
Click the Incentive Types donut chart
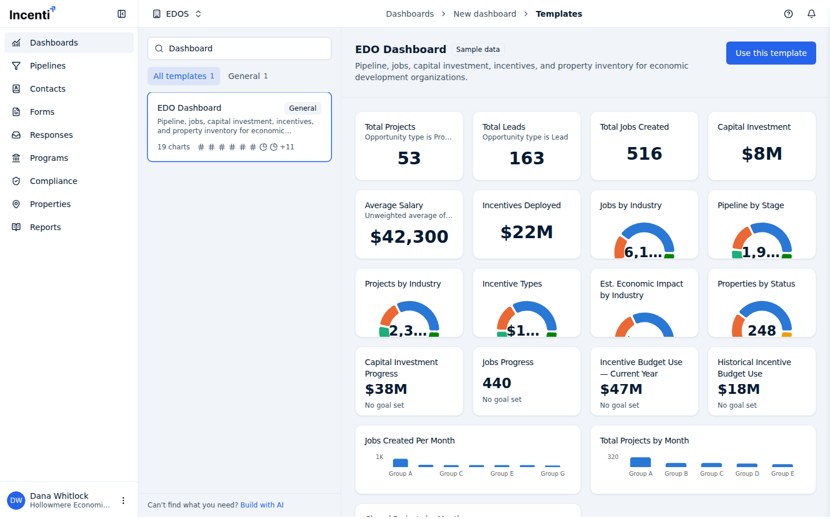527,318
